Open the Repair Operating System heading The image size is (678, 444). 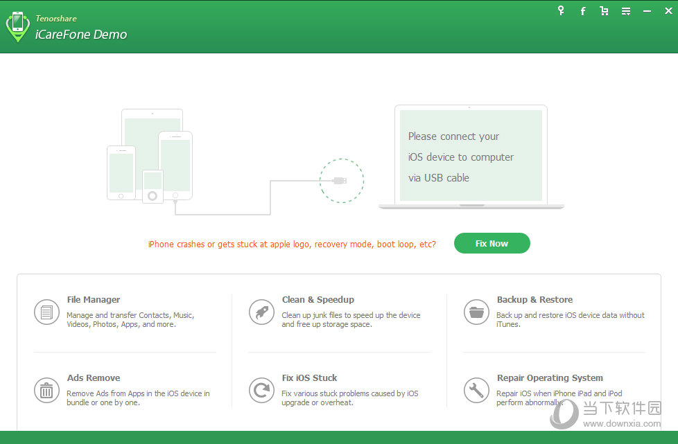(550, 378)
